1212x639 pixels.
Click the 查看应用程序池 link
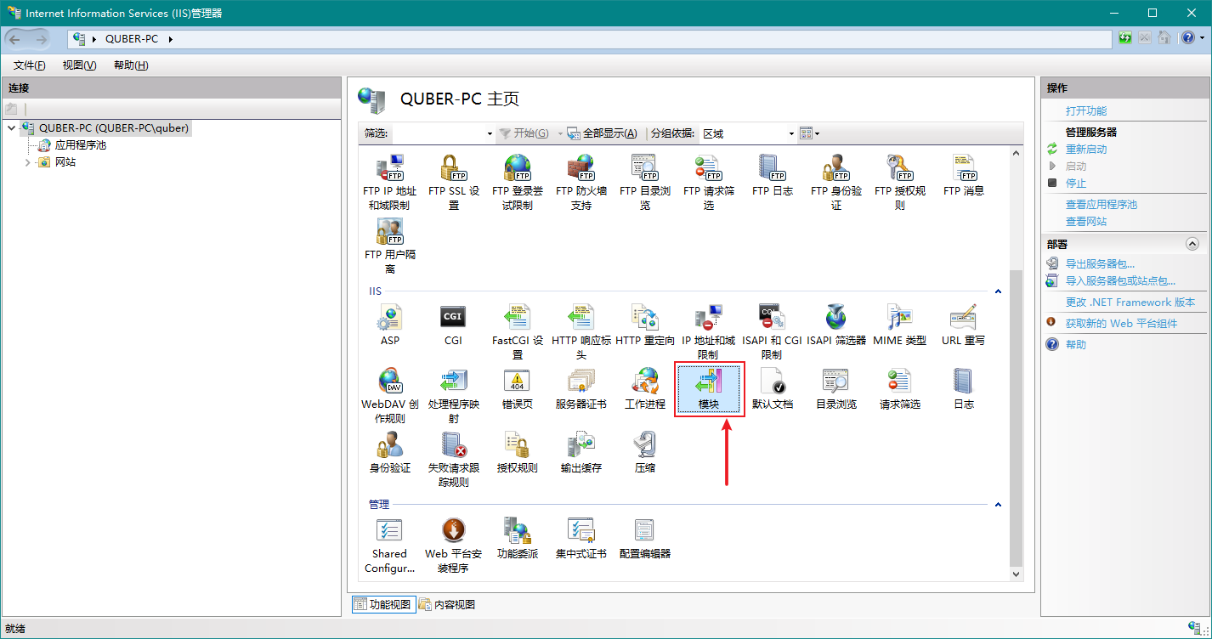1101,205
